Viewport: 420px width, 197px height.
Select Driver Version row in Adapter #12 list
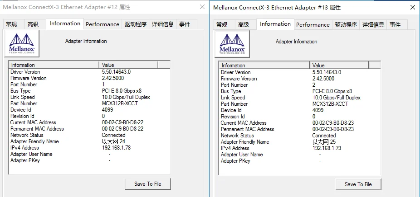coord(89,72)
